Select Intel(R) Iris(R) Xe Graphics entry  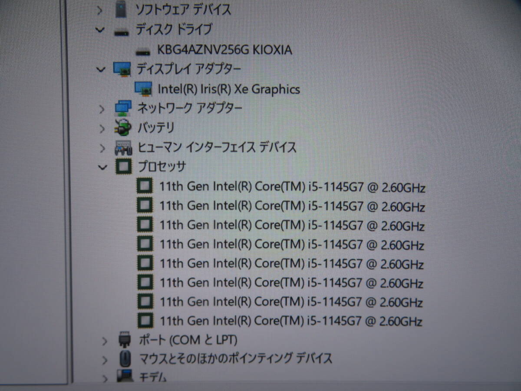tap(229, 89)
